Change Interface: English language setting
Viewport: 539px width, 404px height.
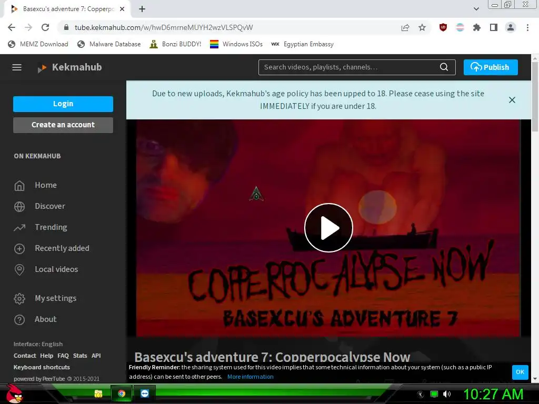(38, 344)
